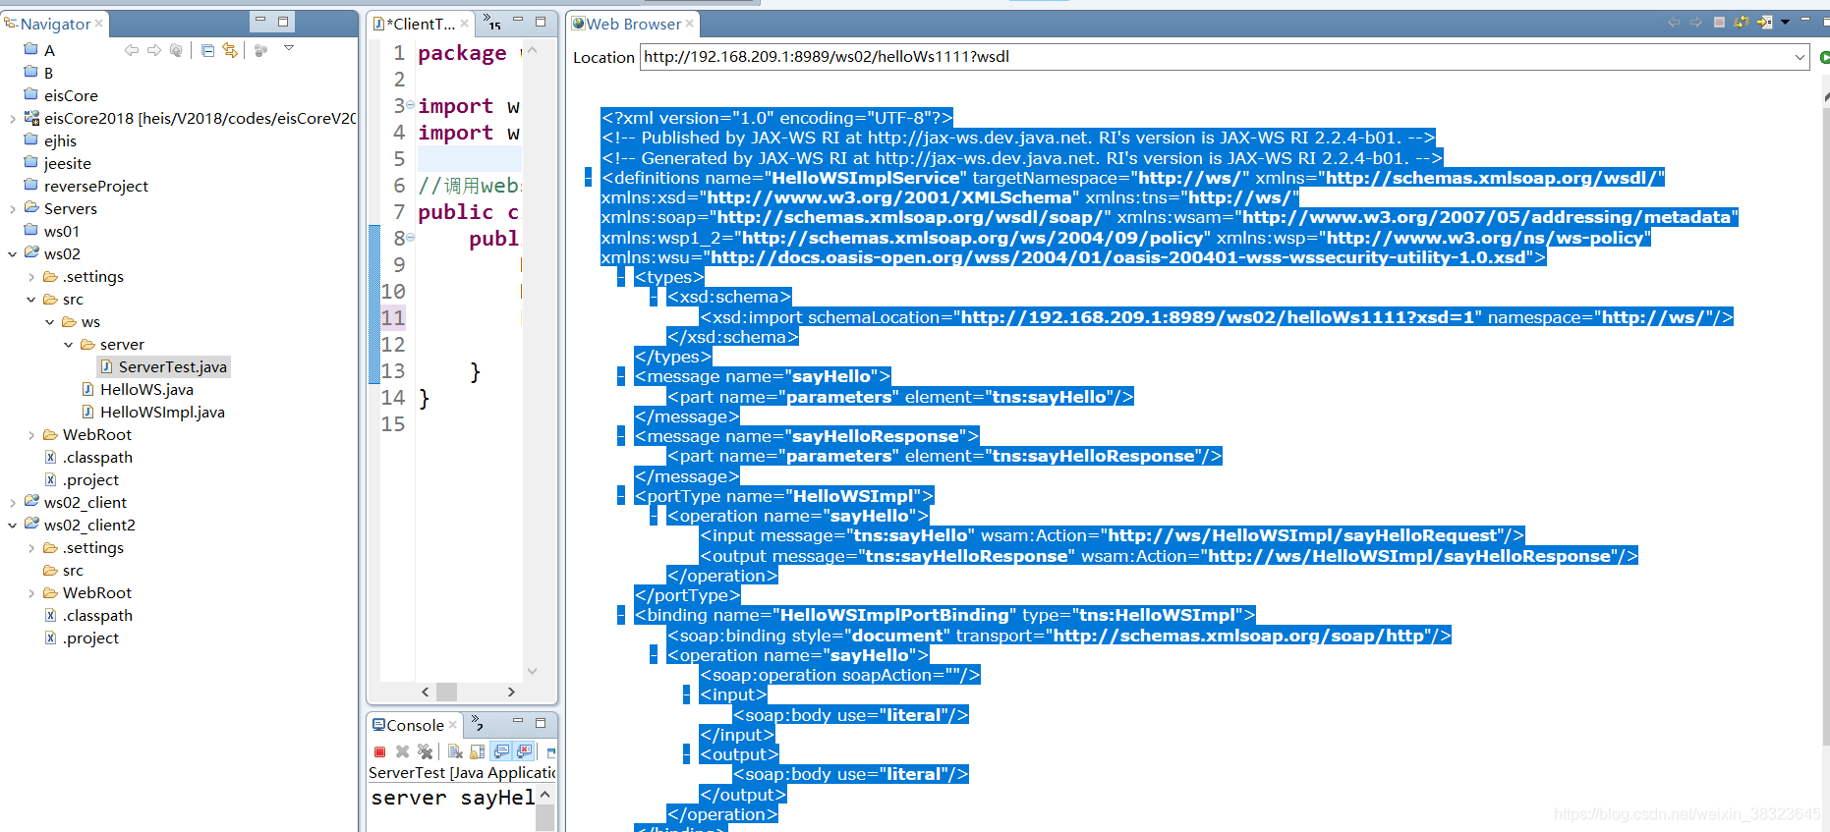
Task: Click editor horizontal scrollbar thumb
Action: click(x=446, y=692)
